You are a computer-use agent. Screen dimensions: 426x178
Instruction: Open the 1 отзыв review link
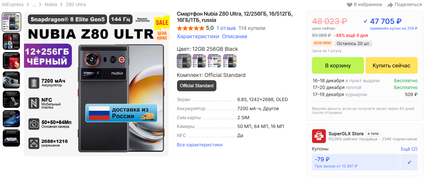[226, 28]
